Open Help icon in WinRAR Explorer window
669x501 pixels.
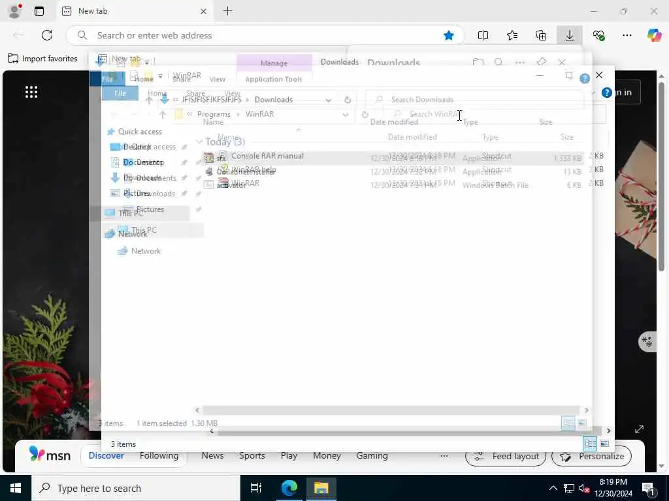pyautogui.click(x=607, y=93)
